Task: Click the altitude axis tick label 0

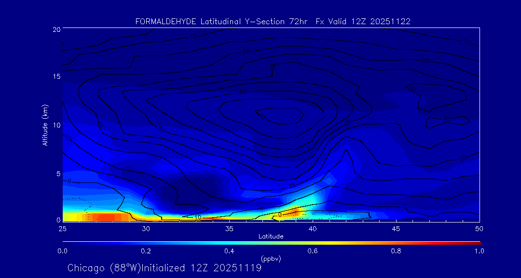Action: (58, 220)
